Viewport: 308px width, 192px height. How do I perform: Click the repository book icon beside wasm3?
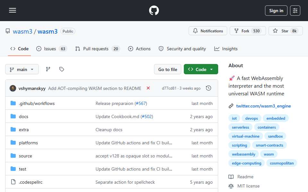8,31
